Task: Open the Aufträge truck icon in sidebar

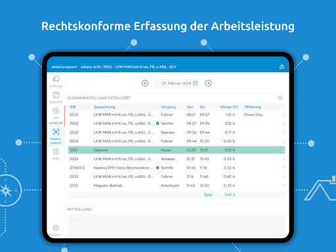Action: [x=56, y=79]
